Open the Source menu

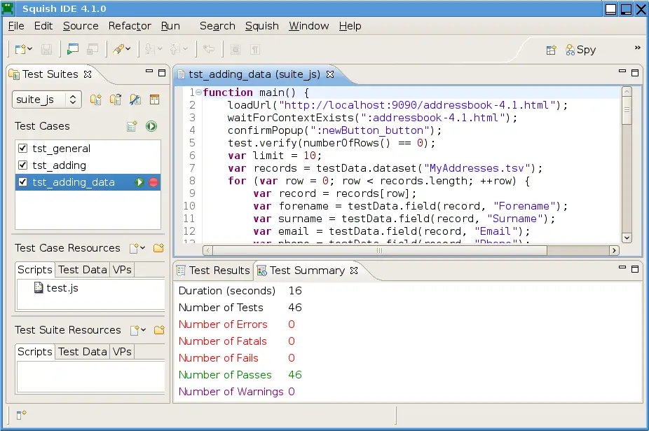[81, 26]
